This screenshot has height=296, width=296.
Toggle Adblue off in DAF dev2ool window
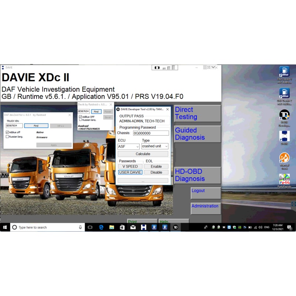coord(7,132)
